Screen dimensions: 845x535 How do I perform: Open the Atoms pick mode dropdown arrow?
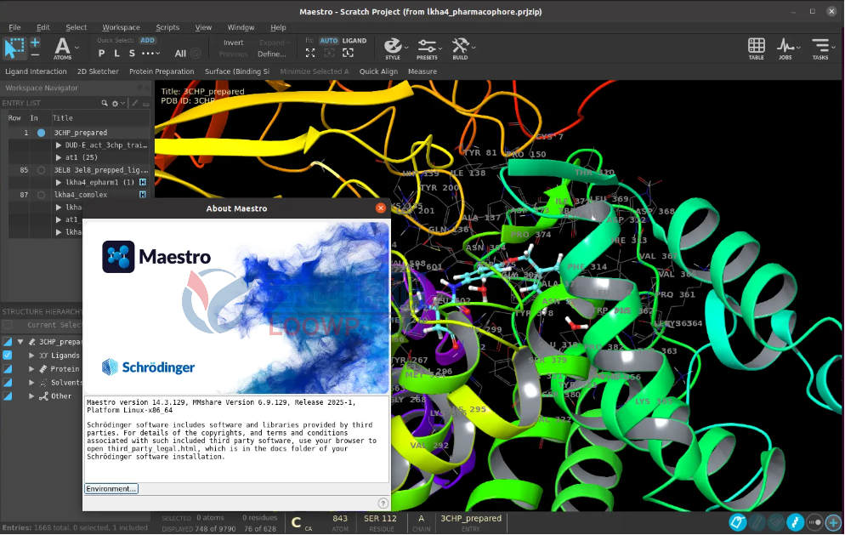77,48
